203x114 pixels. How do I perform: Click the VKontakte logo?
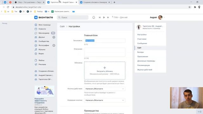click(43, 17)
